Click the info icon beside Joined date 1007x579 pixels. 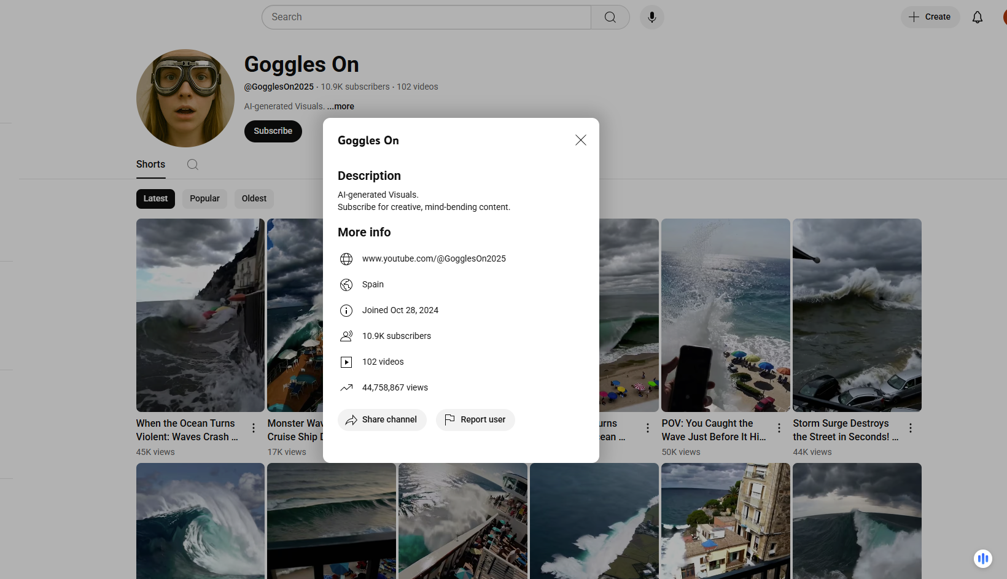pyautogui.click(x=346, y=311)
